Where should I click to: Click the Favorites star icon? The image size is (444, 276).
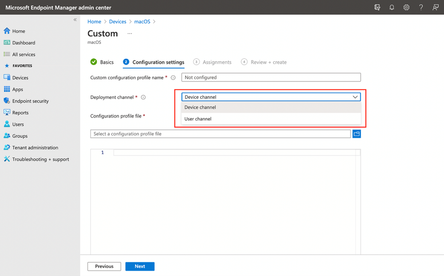[7, 66]
